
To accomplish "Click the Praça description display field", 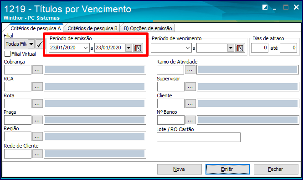I will [x=95, y=120].
